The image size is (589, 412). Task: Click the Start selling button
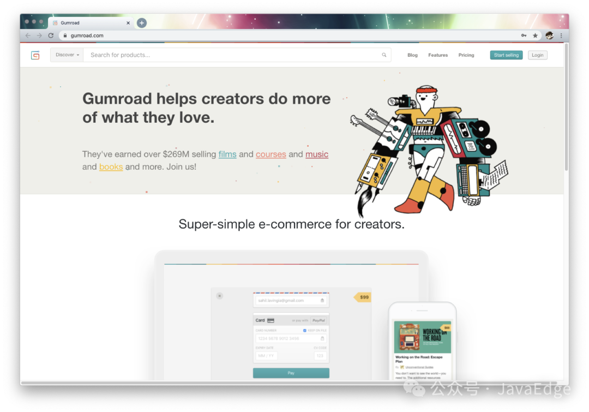506,55
